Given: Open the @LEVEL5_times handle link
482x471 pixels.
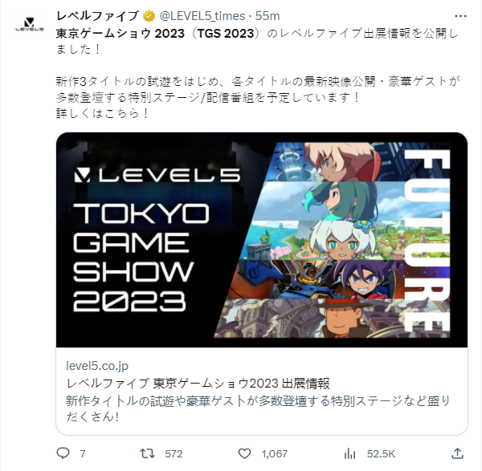Looking at the screenshot, I should (x=202, y=16).
